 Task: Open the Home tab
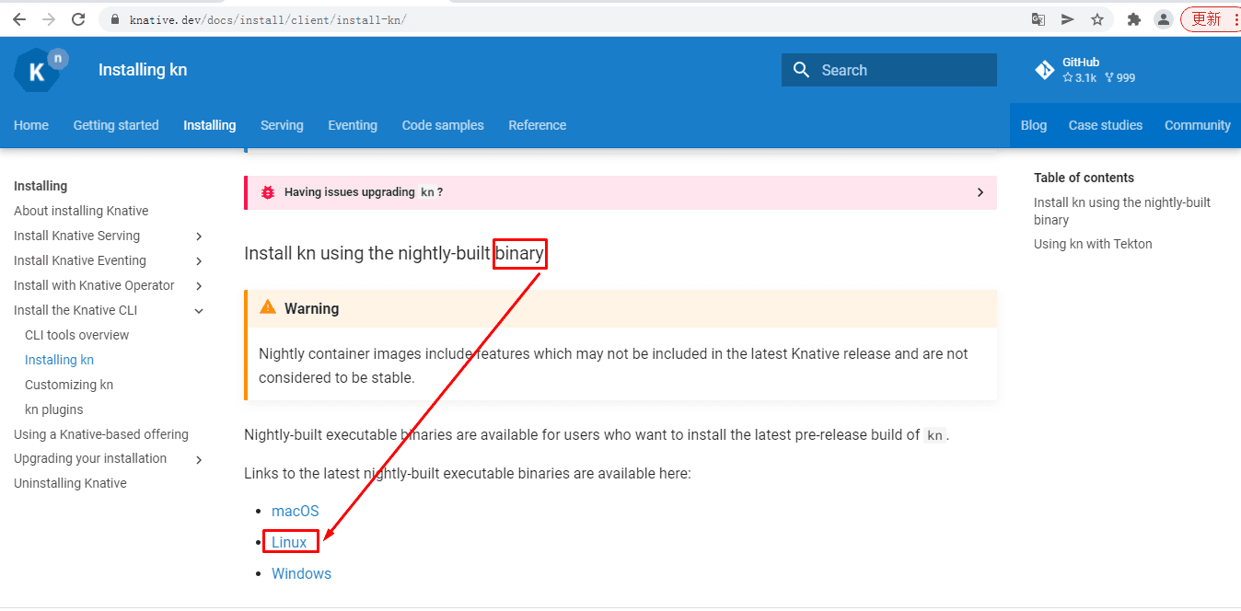[31, 125]
